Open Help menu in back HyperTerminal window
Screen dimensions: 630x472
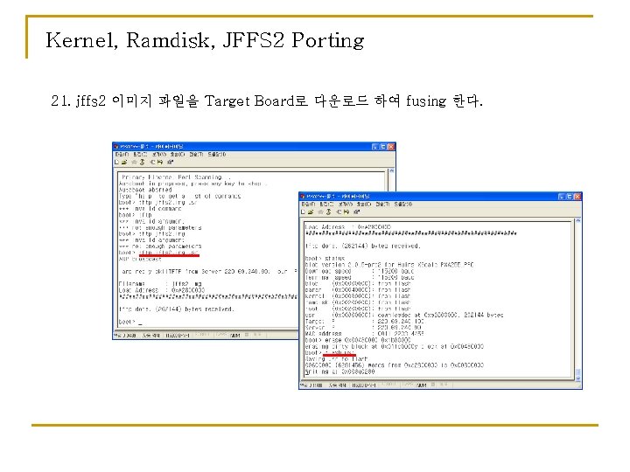pyautogui.click(x=217, y=155)
